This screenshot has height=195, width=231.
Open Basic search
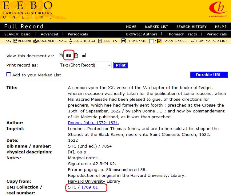(x=26, y=34)
